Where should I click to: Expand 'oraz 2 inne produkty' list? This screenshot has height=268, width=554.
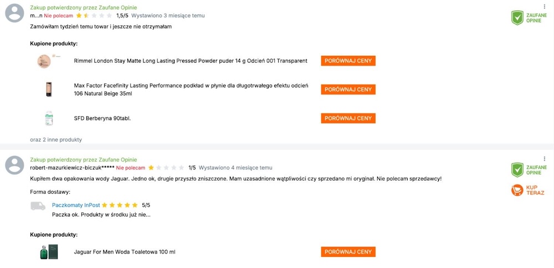point(56,140)
